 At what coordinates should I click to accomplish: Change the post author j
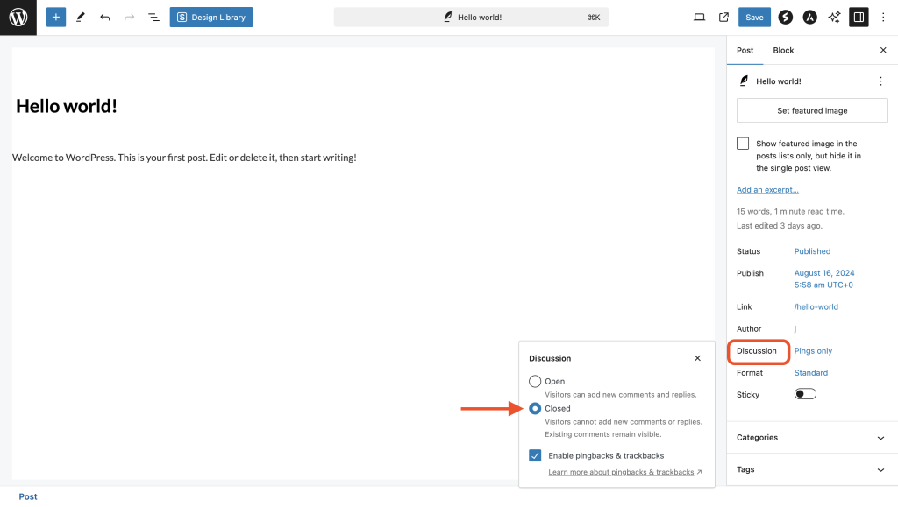(x=795, y=328)
